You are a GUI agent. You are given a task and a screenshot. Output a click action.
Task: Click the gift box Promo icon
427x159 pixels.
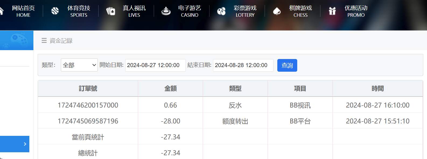(x=332, y=11)
